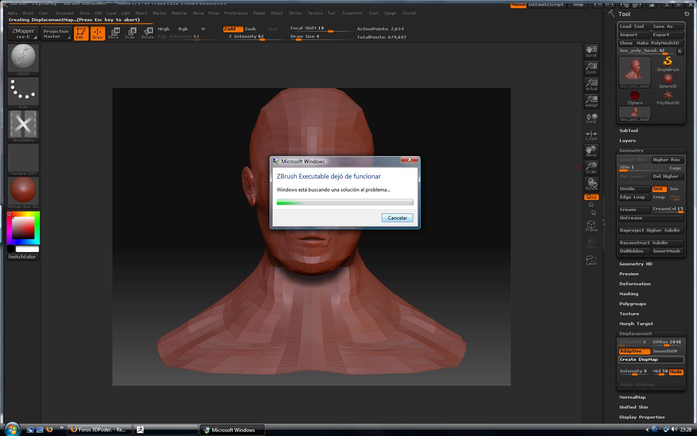Switch to Foros 3DPoder taskbar window

(x=100, y=430)
